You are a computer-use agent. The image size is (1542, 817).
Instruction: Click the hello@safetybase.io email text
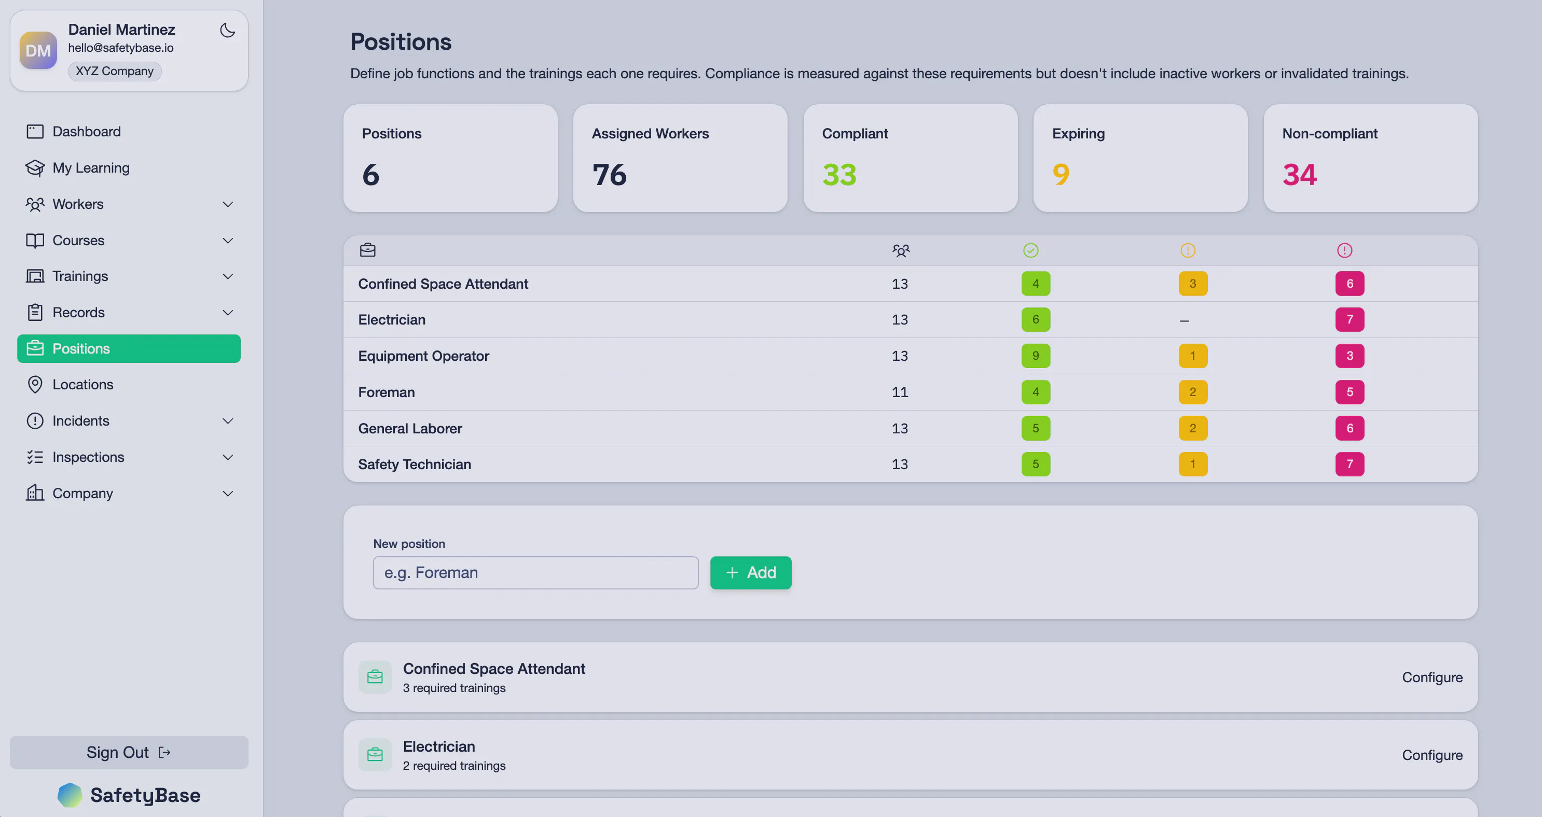pyautogui.click(x=121, y=48)
